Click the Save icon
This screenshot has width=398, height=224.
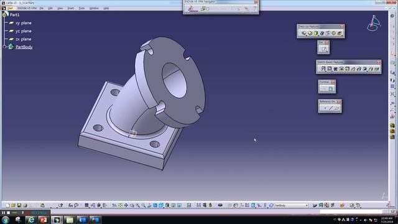pyautogui.click(x=19, y=205)
